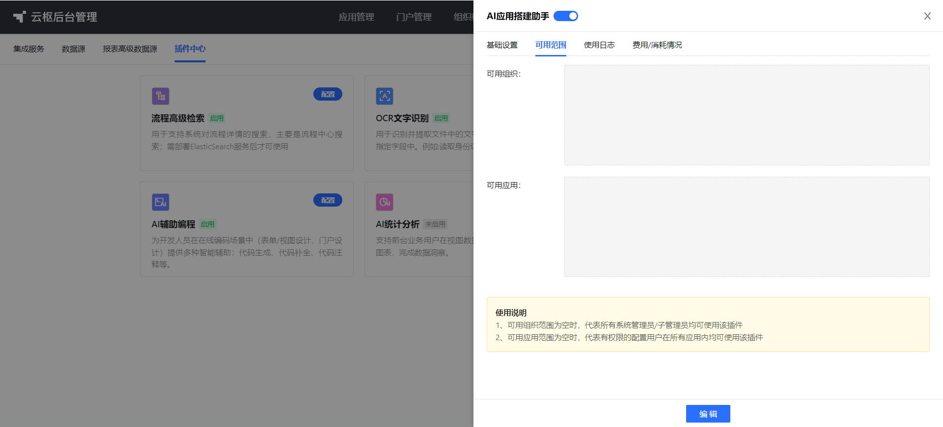Go to the 报表高级数据源 tab
This screenshot has width=943, height=427.
pos(130,49)
